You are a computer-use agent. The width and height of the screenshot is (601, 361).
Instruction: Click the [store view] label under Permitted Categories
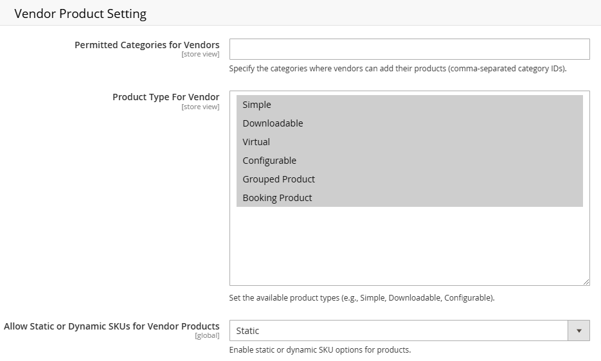[x=201, y=54]
